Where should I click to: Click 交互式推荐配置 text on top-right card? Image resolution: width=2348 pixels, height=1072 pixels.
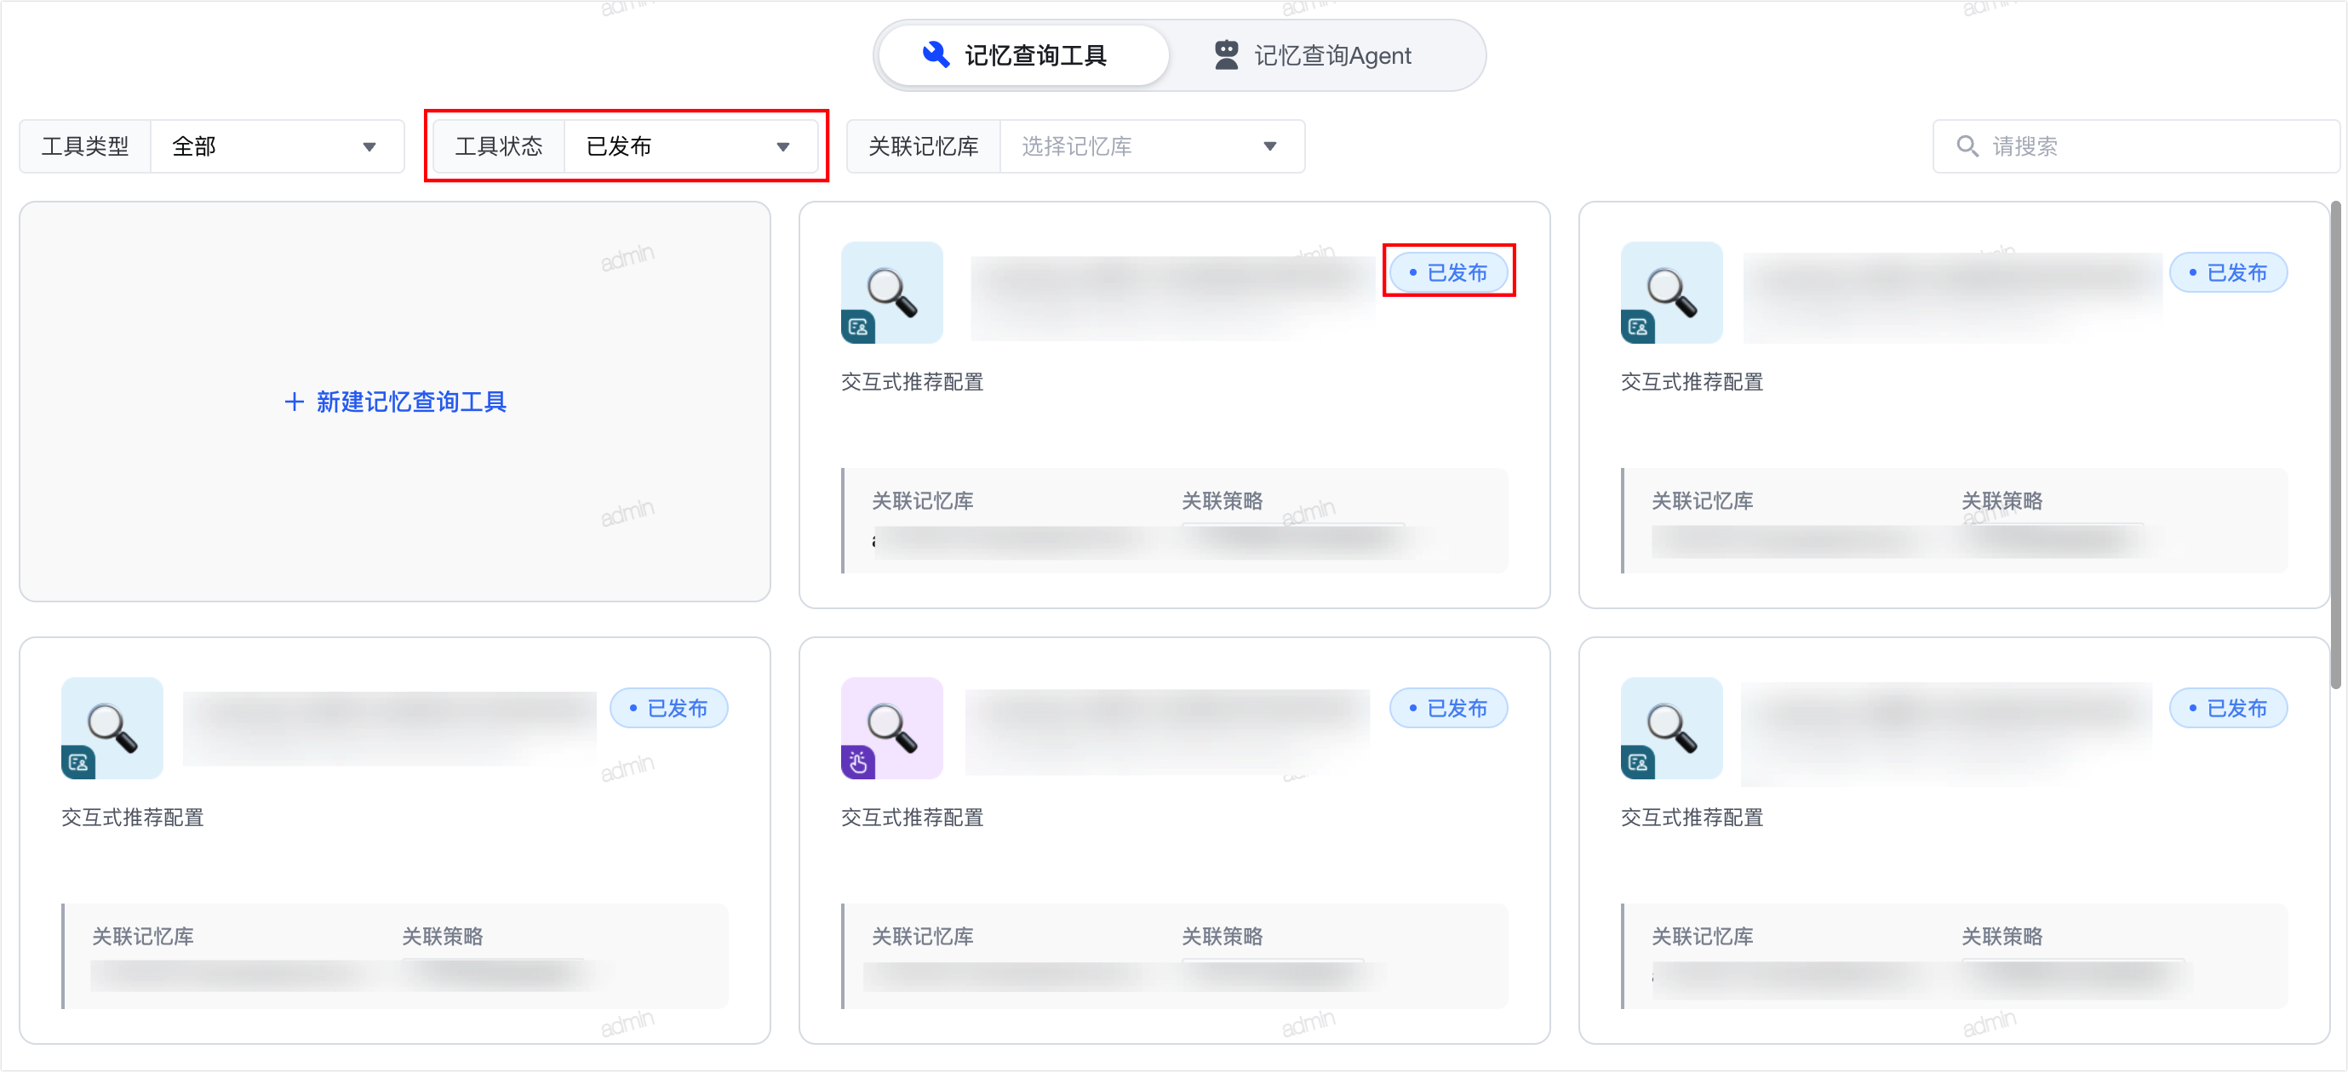(x=1692, y=382)
